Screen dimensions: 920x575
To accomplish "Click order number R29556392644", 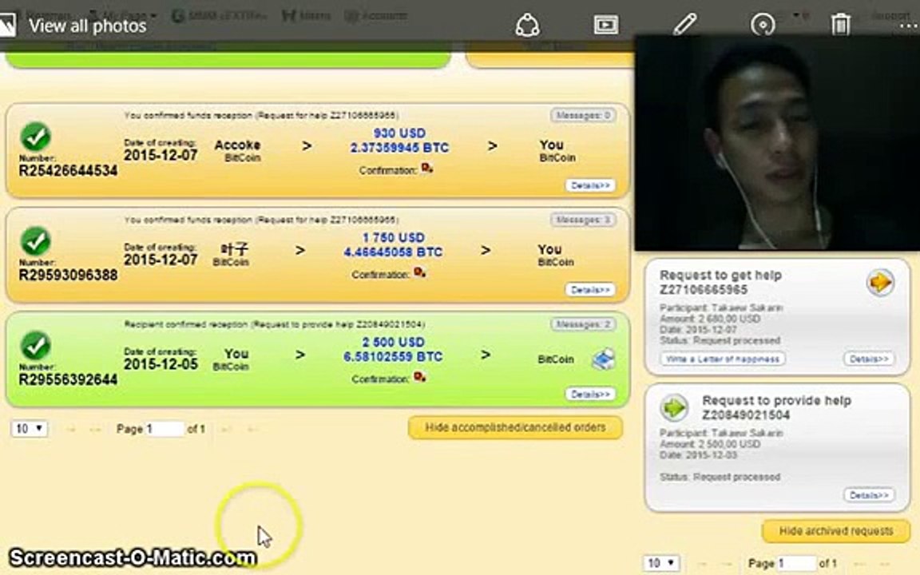I will (x=68, y=379).
